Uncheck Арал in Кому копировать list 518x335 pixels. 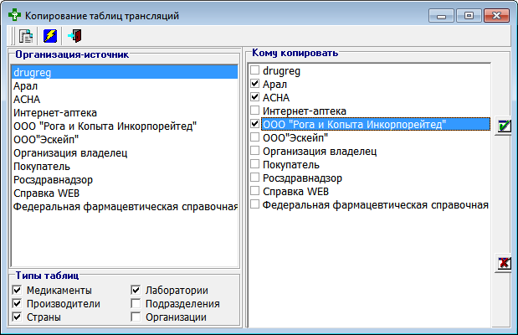point(254,84)
